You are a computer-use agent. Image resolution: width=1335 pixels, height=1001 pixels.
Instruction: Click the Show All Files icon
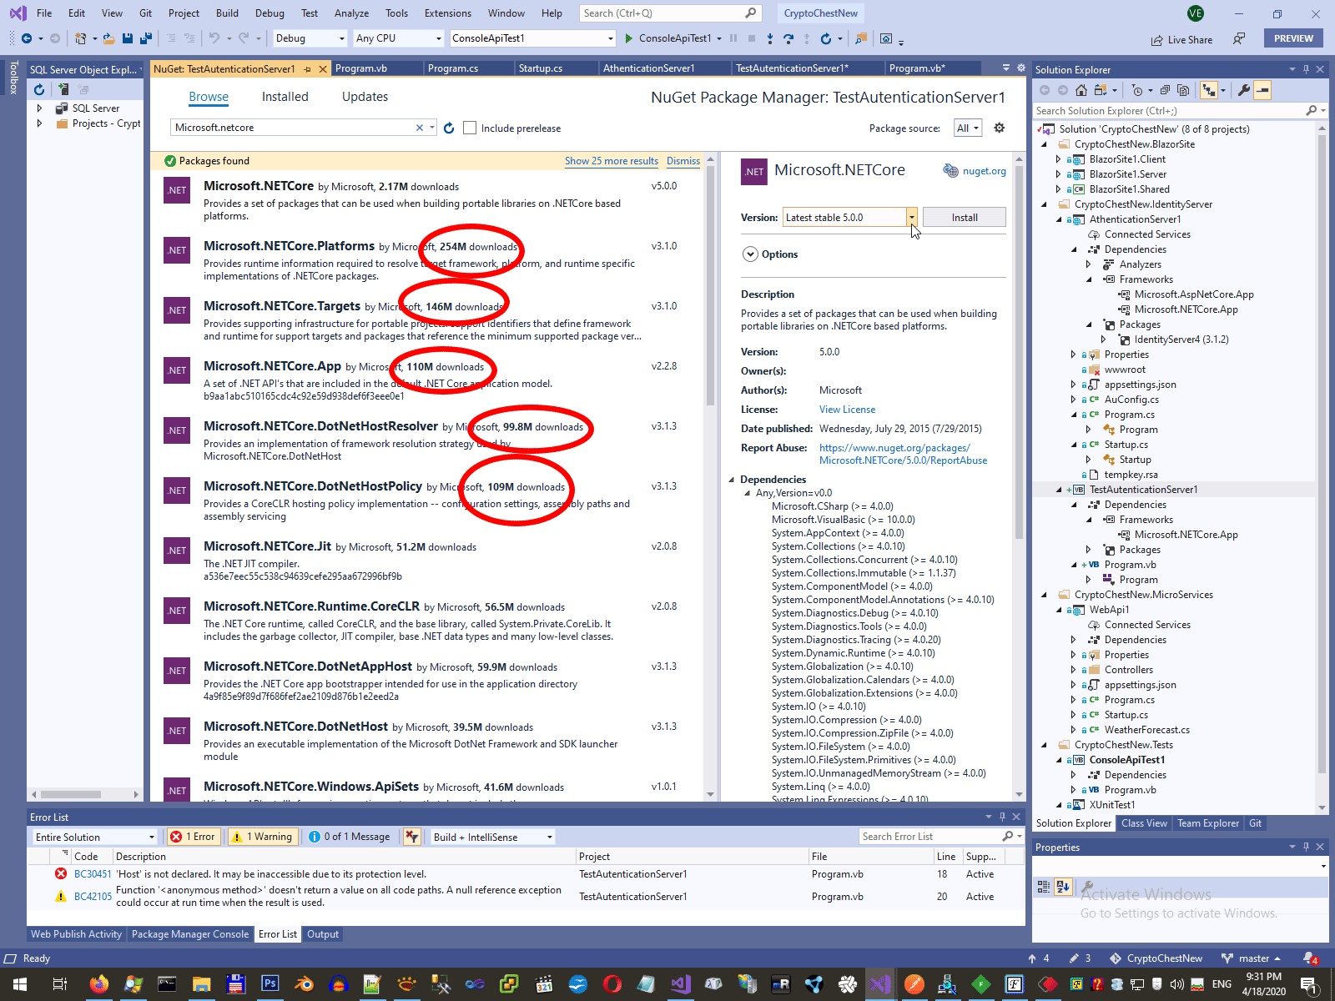[1184, 90]
